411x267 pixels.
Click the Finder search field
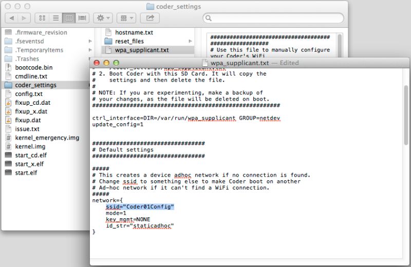pos(273,18)
